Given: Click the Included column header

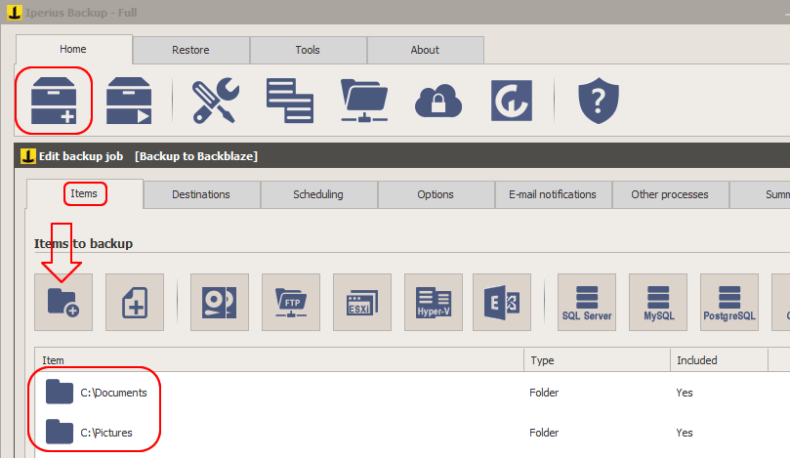Looking at the screenshot, I should (x=719, y=360).
